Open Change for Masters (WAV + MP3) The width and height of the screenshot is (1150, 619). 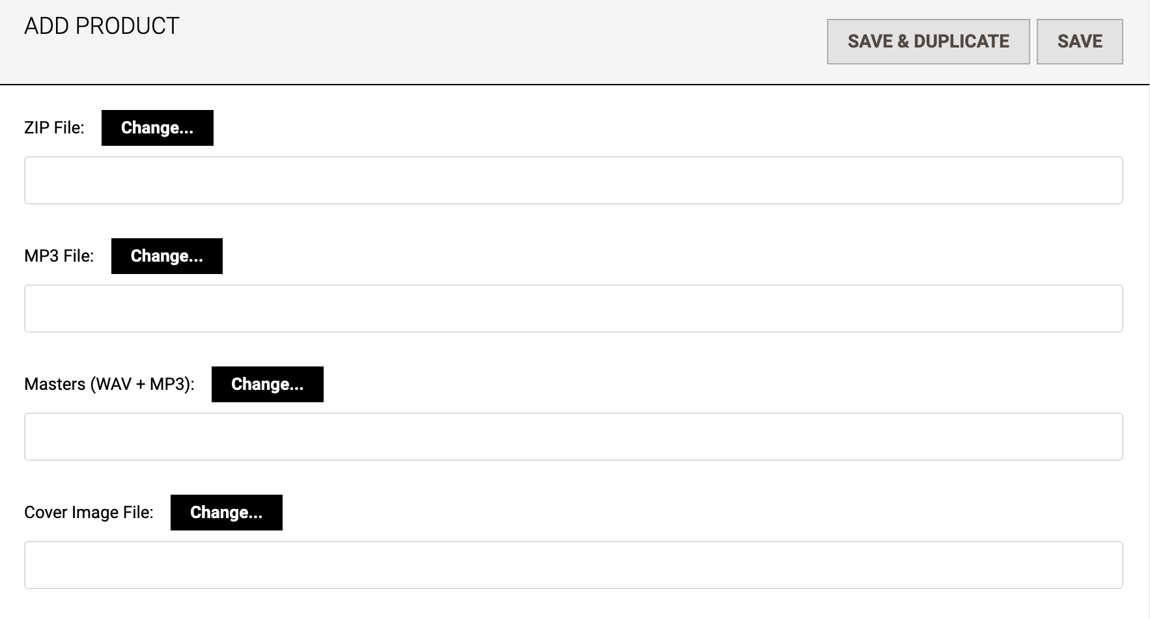pos(267,384)
